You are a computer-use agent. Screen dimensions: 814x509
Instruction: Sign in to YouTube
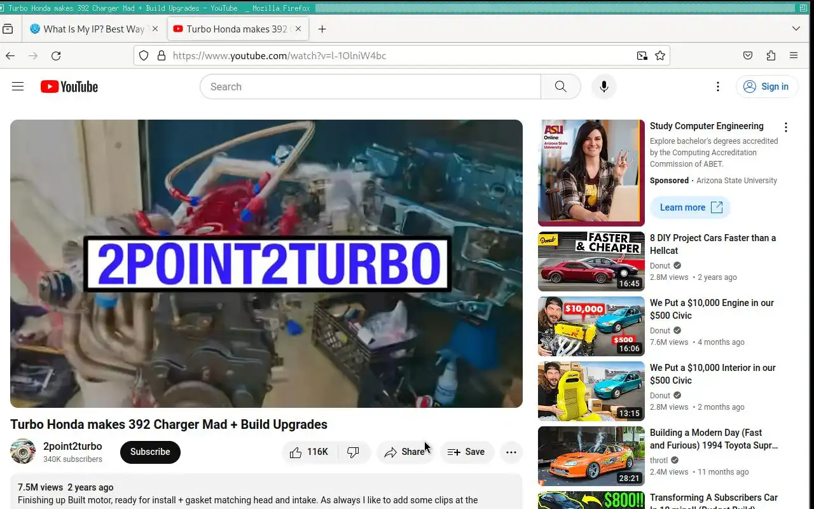pyautogui.click(x=767, y=87)
